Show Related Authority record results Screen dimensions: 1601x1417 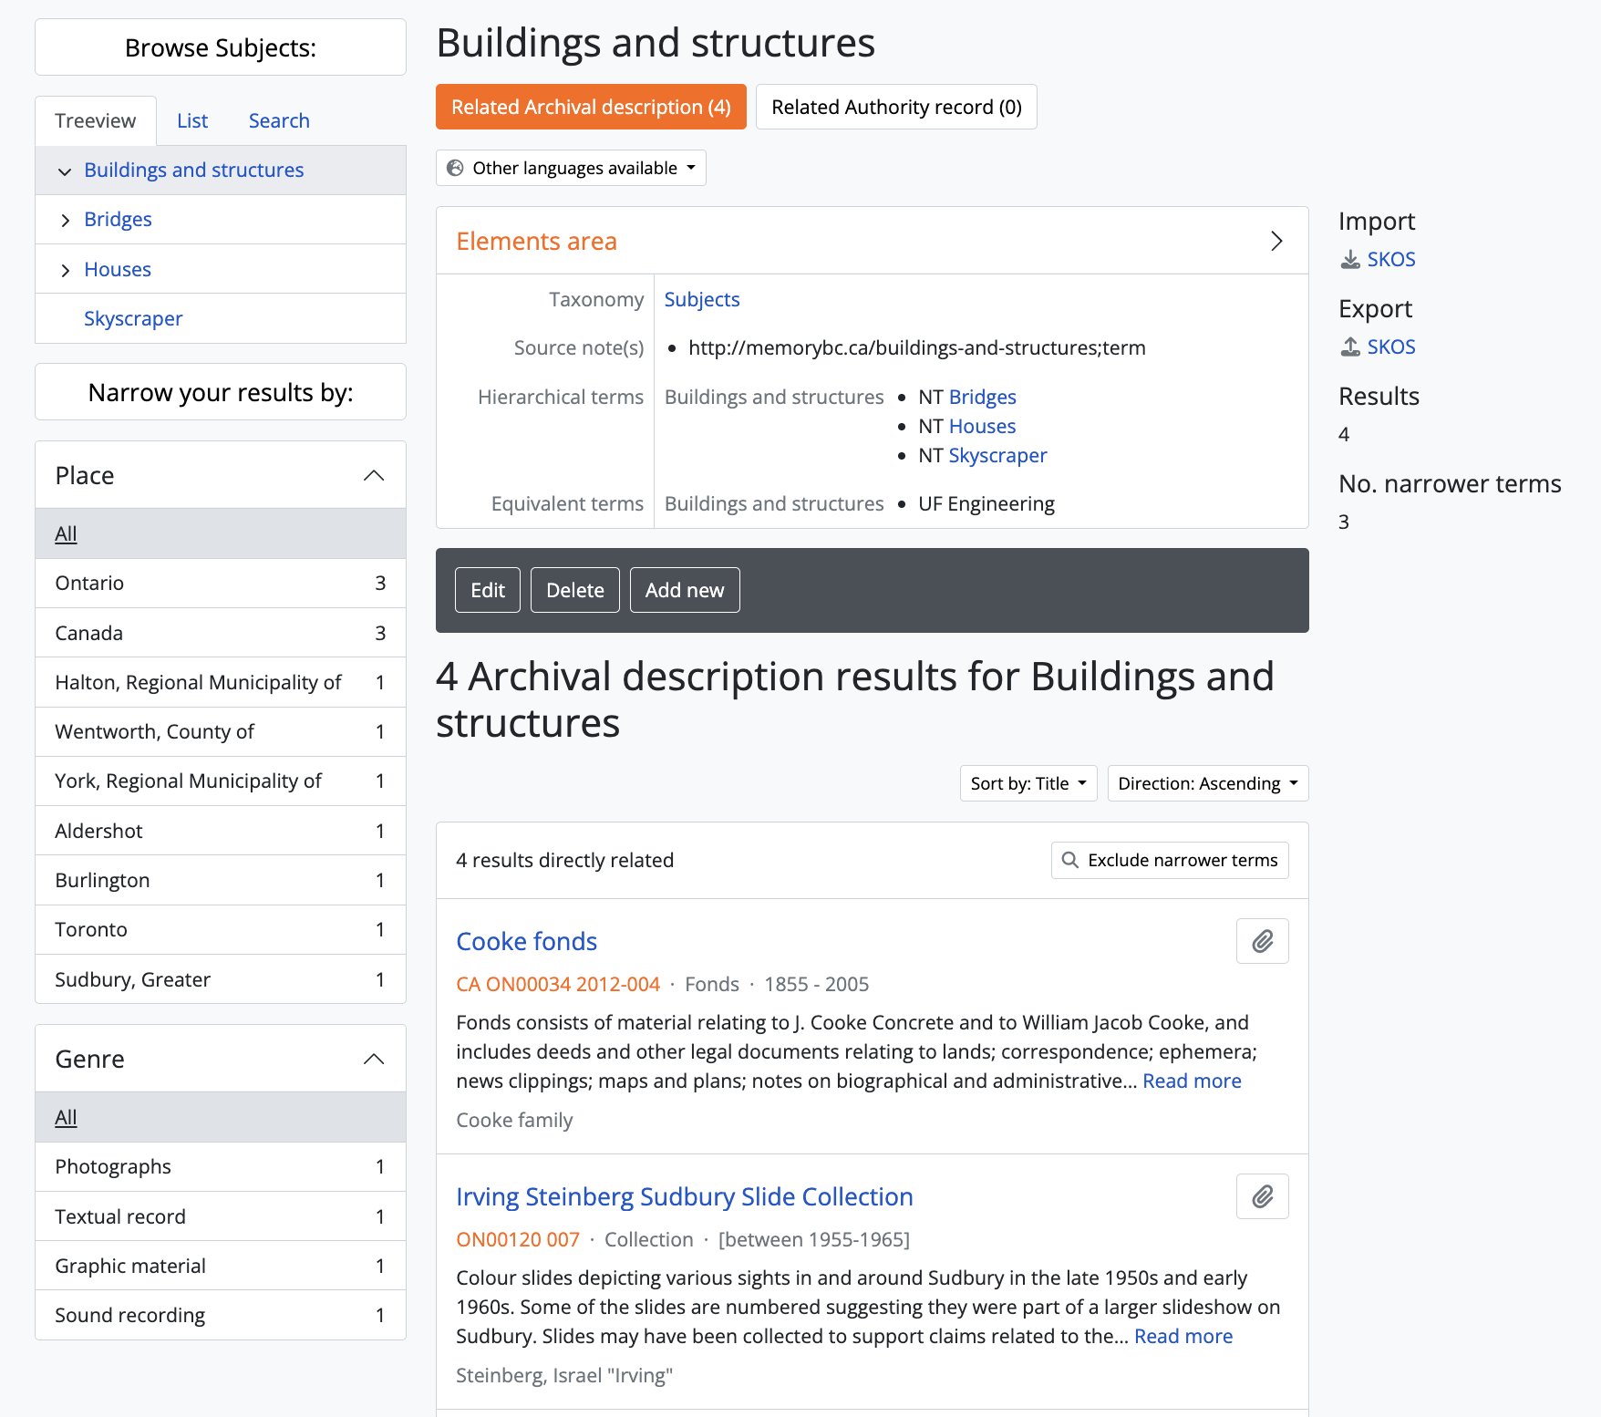895,108
